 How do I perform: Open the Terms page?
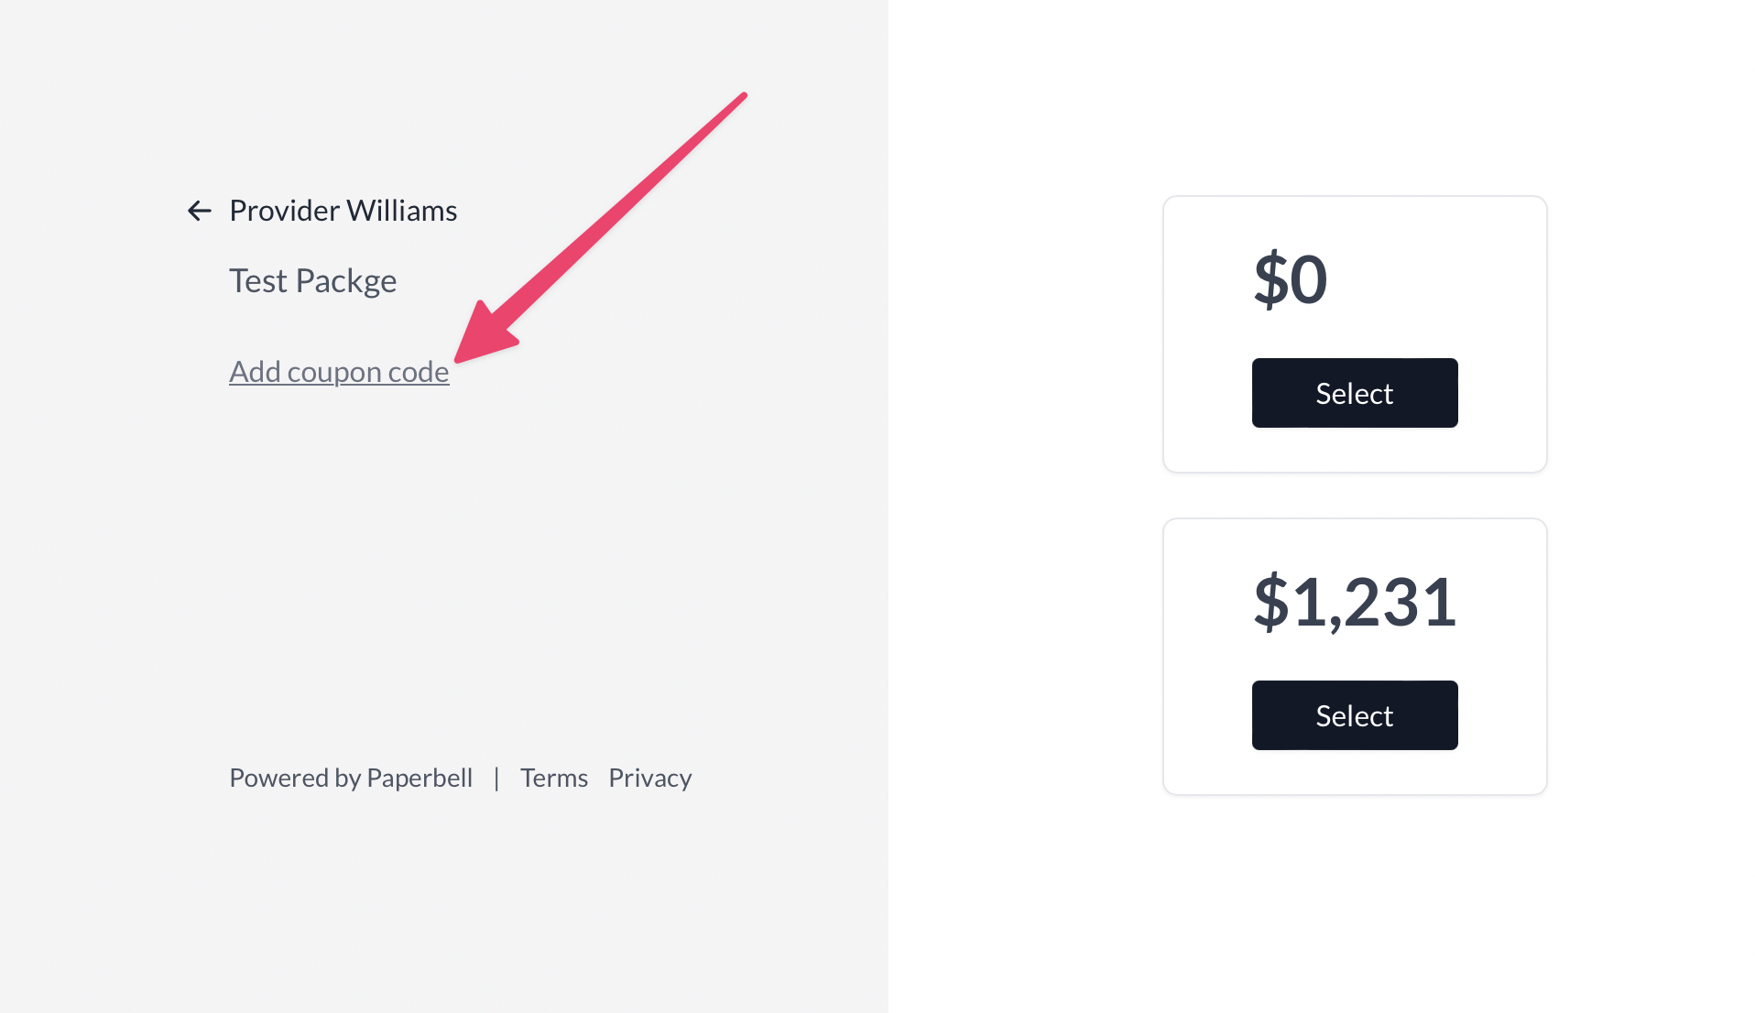click(x=553, y=778)
